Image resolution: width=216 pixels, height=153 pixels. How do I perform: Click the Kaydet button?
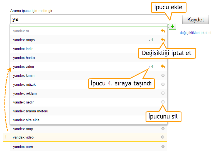195,19
